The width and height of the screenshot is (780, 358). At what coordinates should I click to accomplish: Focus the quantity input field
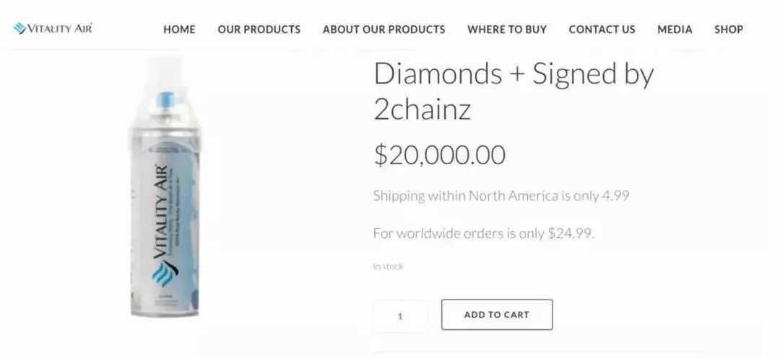[401, 316]
